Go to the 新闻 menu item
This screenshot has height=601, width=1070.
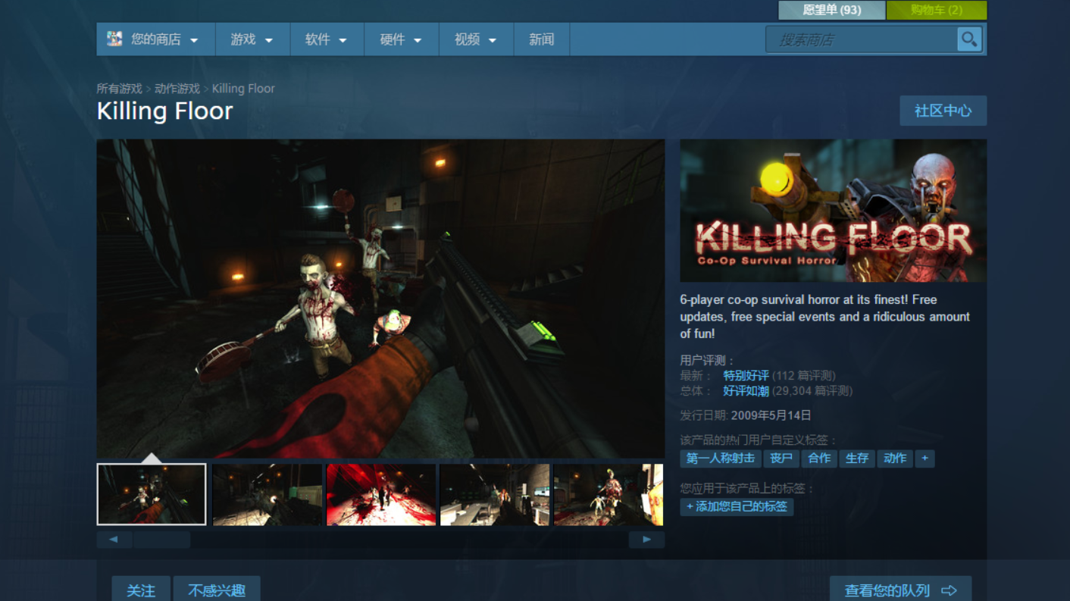542,39
